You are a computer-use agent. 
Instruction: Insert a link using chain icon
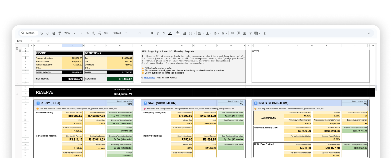coord(232,33)
